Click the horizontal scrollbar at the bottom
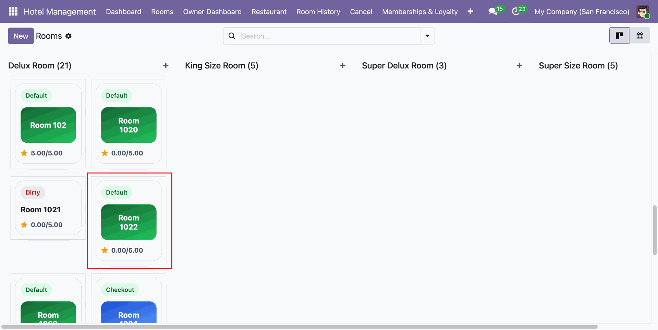The height and width of the screenshot is (330, 658). pyautogui.click(x=300, y=327)
